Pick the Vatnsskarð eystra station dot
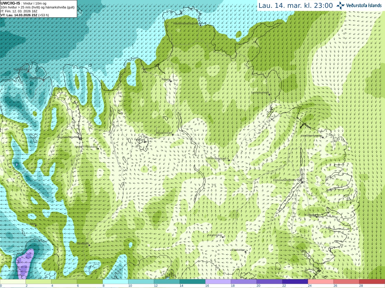The height and width of the screenshot is (288, 385). [323, 137]
